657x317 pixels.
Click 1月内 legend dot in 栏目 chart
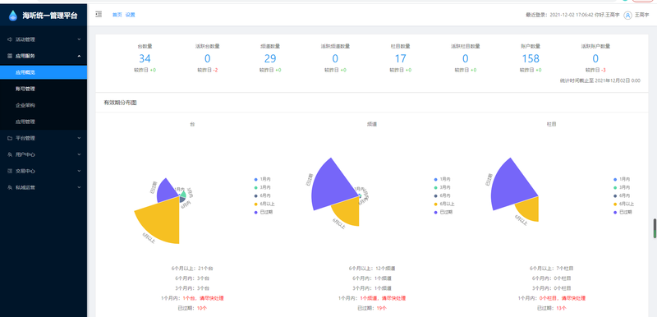click(x=615, y=179)
